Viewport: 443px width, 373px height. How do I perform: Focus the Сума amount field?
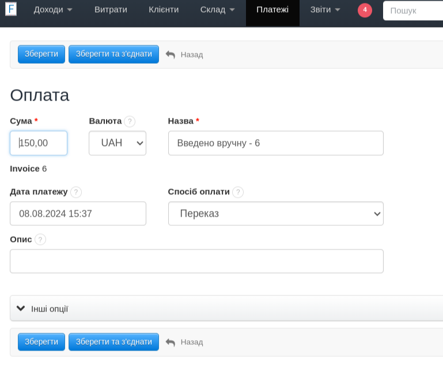pos(39,143)
